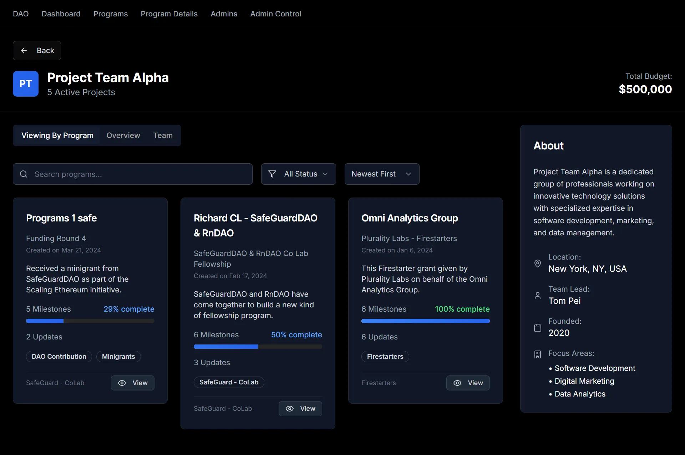Click the 2020 founded year
The width and height of the screenshot is (685, 455).
559,333
